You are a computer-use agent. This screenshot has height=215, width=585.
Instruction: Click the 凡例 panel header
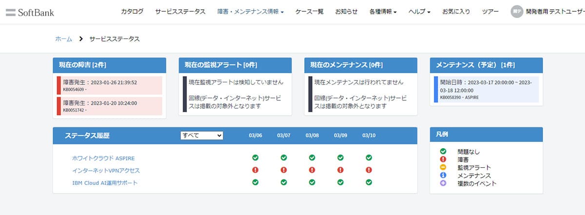487,135
